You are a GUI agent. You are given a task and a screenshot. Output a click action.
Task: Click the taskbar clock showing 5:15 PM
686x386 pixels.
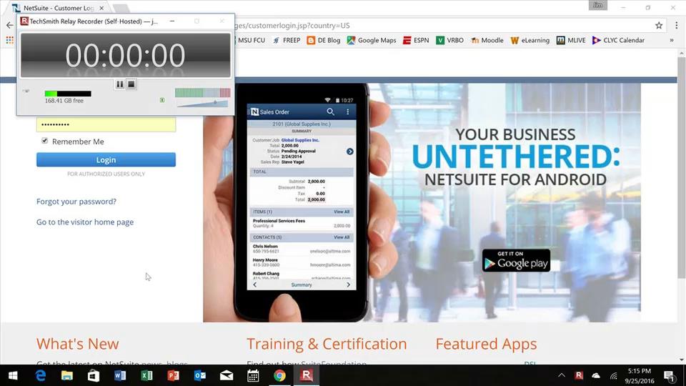(640, 376)
